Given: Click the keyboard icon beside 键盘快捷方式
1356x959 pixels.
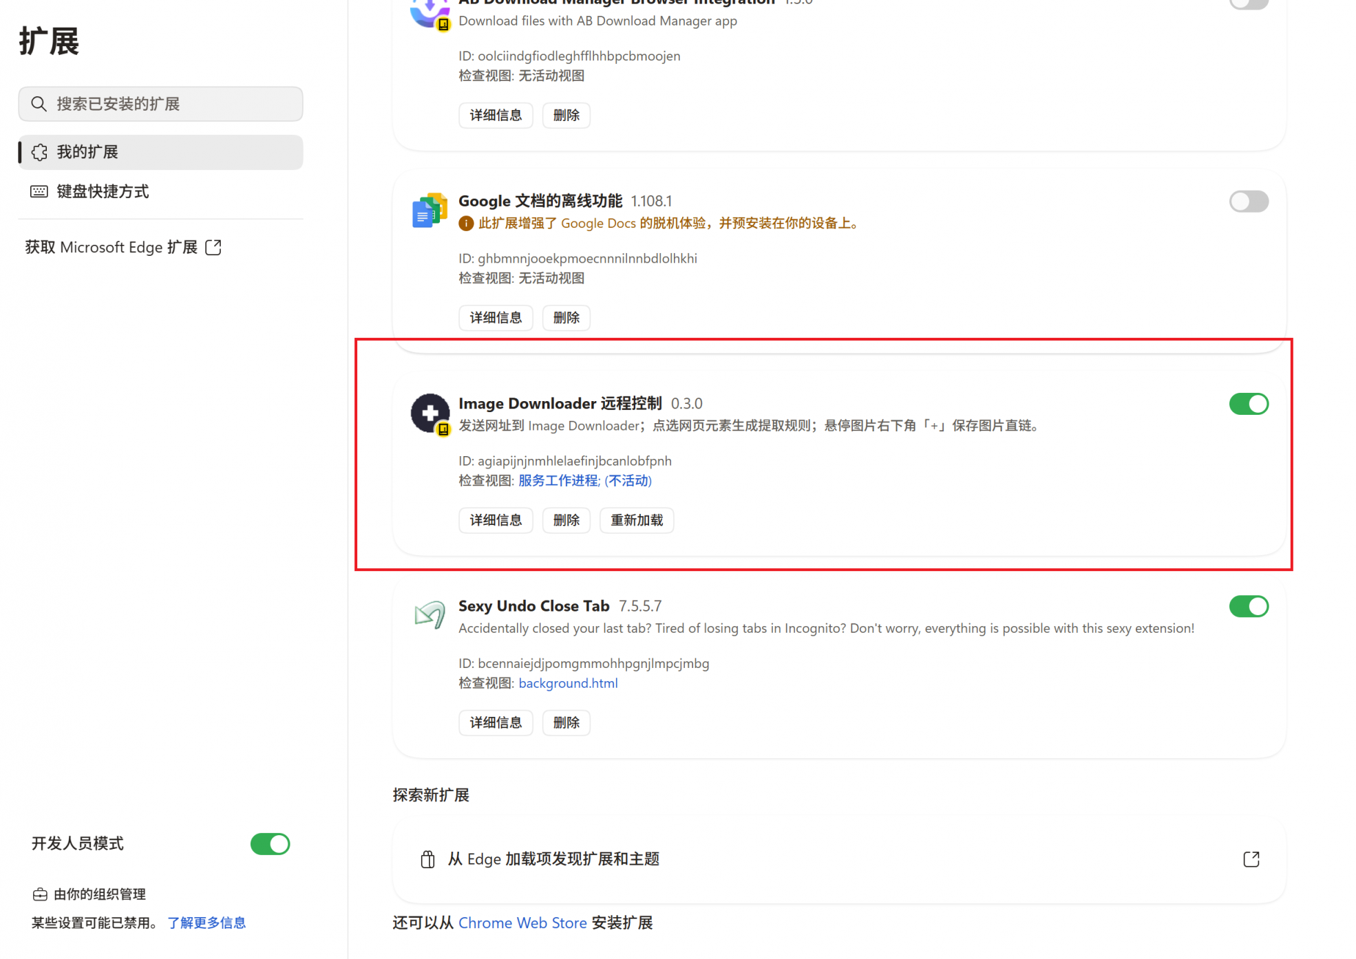Looking at the screenshot, I should (39, 191).
